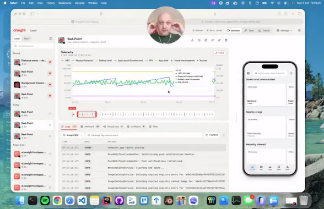Screen dimensions: 324x209
Task: Click the telemetry TOOLS button
Action: click(x=220, y=53)
